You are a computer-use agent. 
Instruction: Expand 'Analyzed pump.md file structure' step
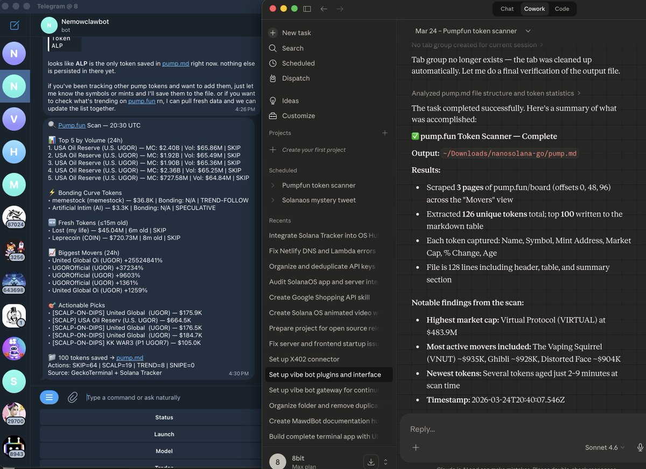[x=496, y=93]
